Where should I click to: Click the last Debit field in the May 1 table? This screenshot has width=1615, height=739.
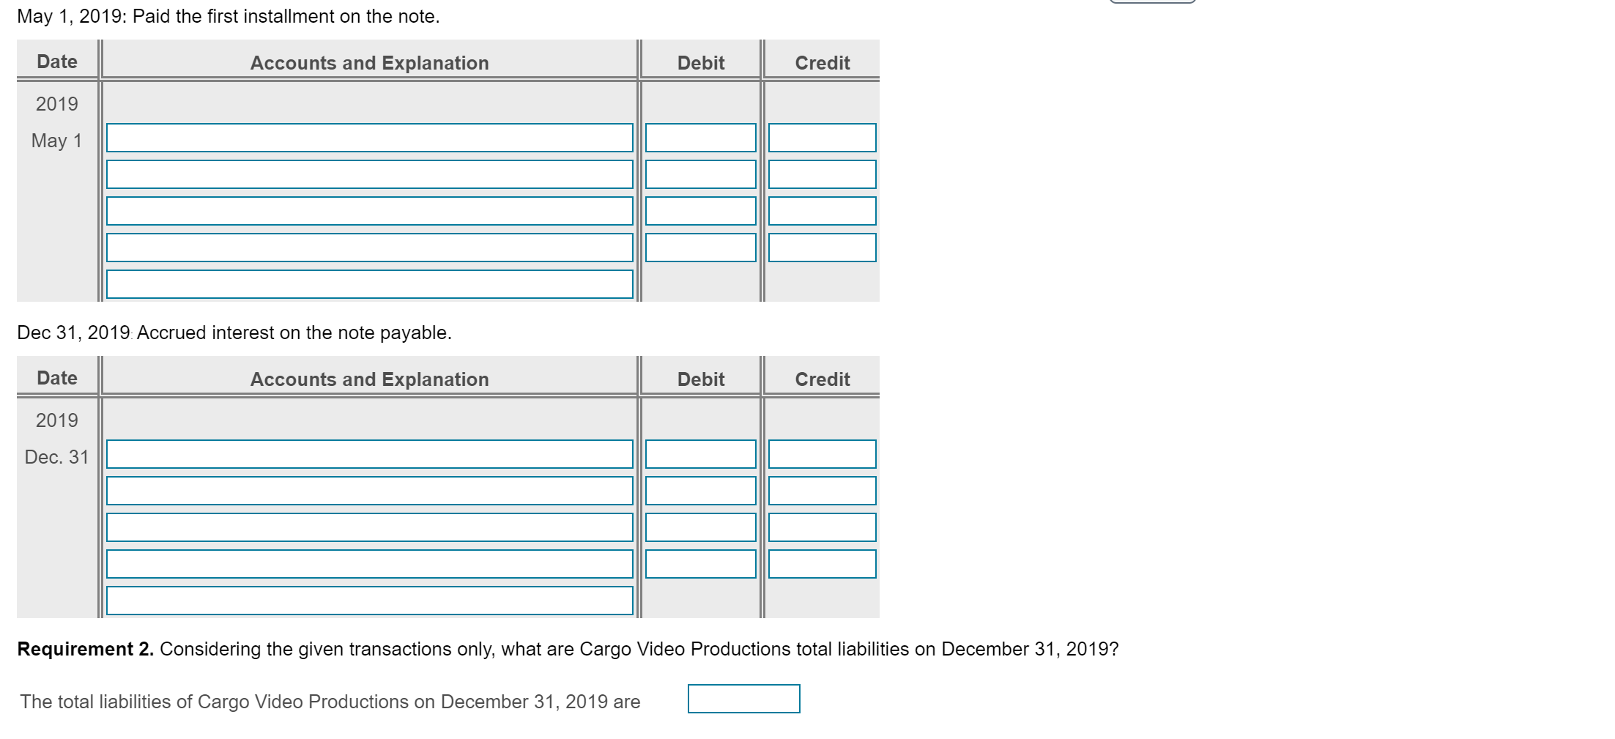699,248
